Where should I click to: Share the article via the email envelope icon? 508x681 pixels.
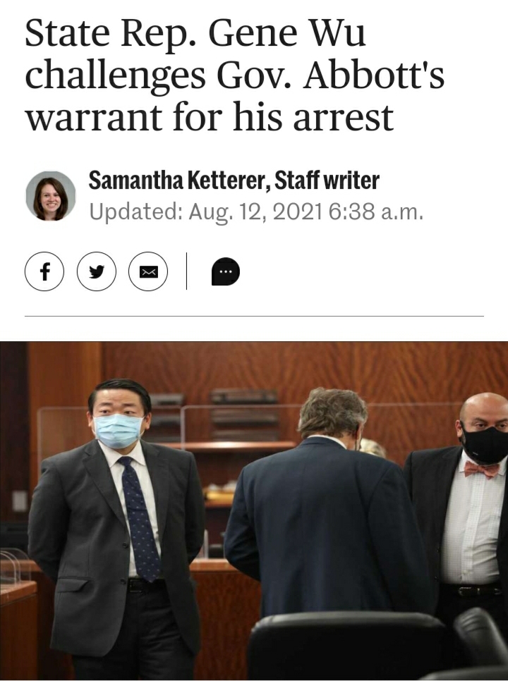148,271
